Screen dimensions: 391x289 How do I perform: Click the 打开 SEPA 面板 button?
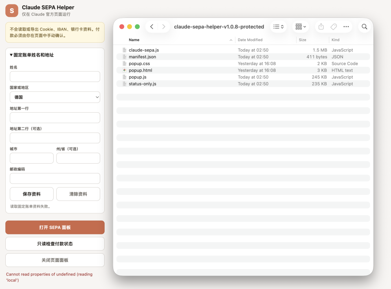click(55, 227)
